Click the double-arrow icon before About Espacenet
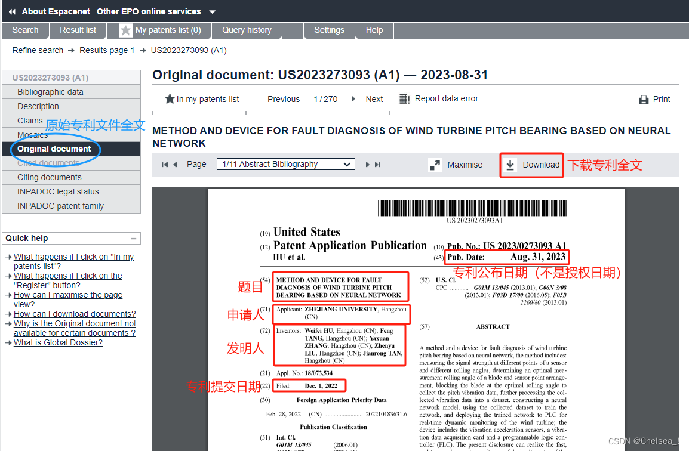The width and height of the screenshot is (689, 451). (x=13, y=12)
